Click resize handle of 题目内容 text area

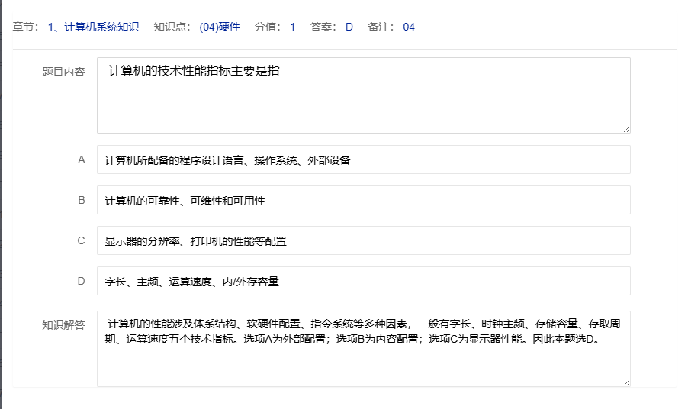pos(626,129)
